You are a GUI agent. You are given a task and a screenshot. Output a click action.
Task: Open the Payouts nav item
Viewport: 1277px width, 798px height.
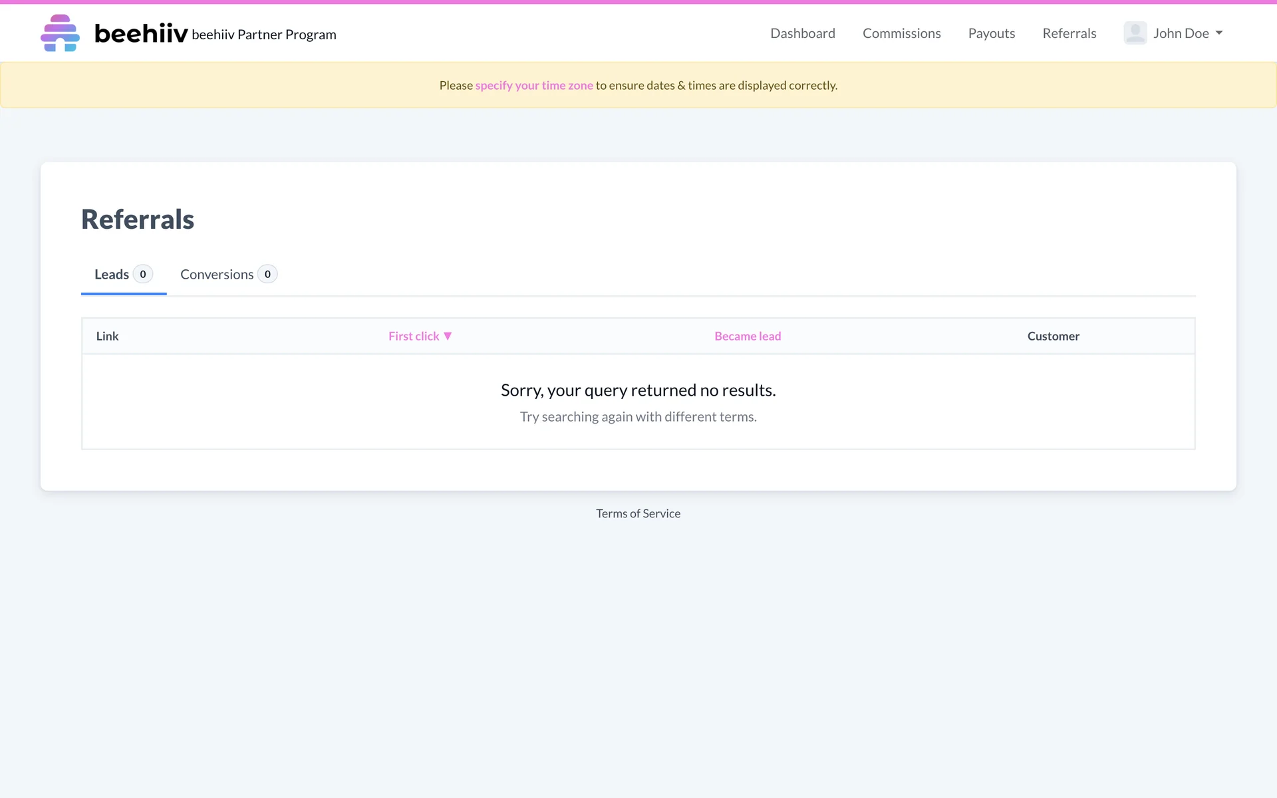(991, 33)
